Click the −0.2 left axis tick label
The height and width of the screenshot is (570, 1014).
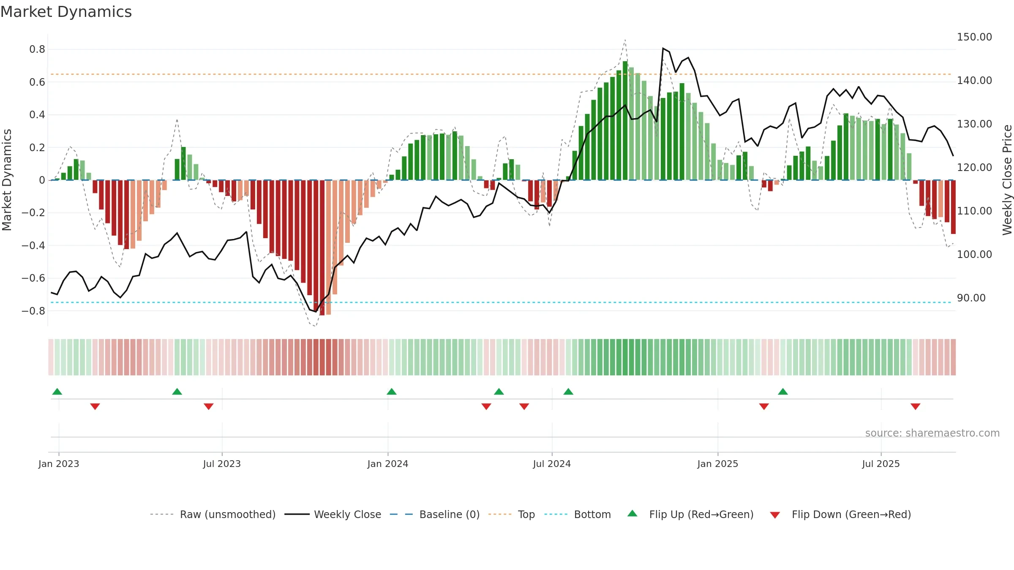click(x=33, y=213)
